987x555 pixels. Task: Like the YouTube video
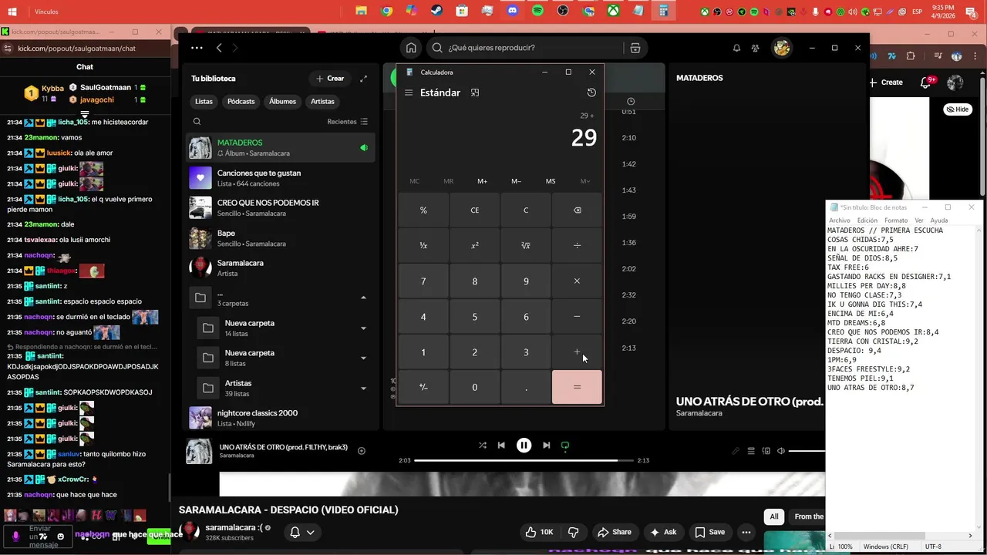[539, 532]
